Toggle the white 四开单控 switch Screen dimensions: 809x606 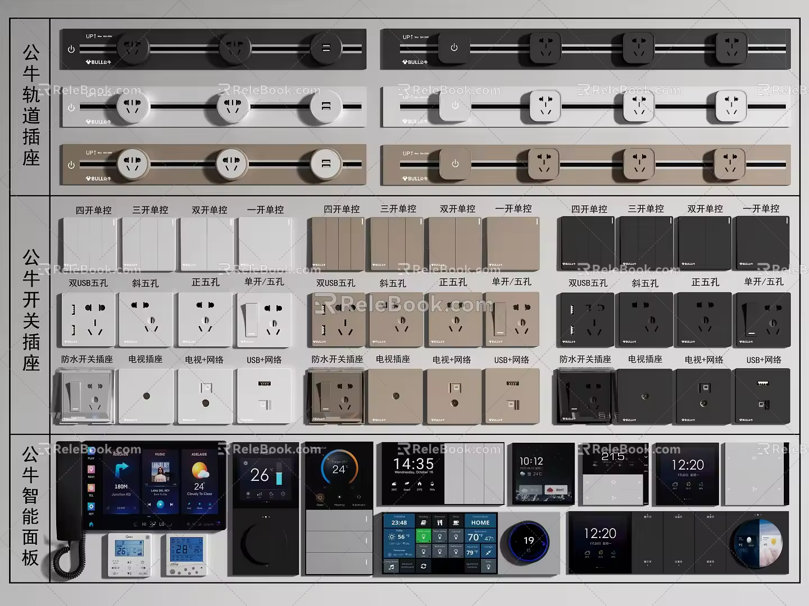90,245
